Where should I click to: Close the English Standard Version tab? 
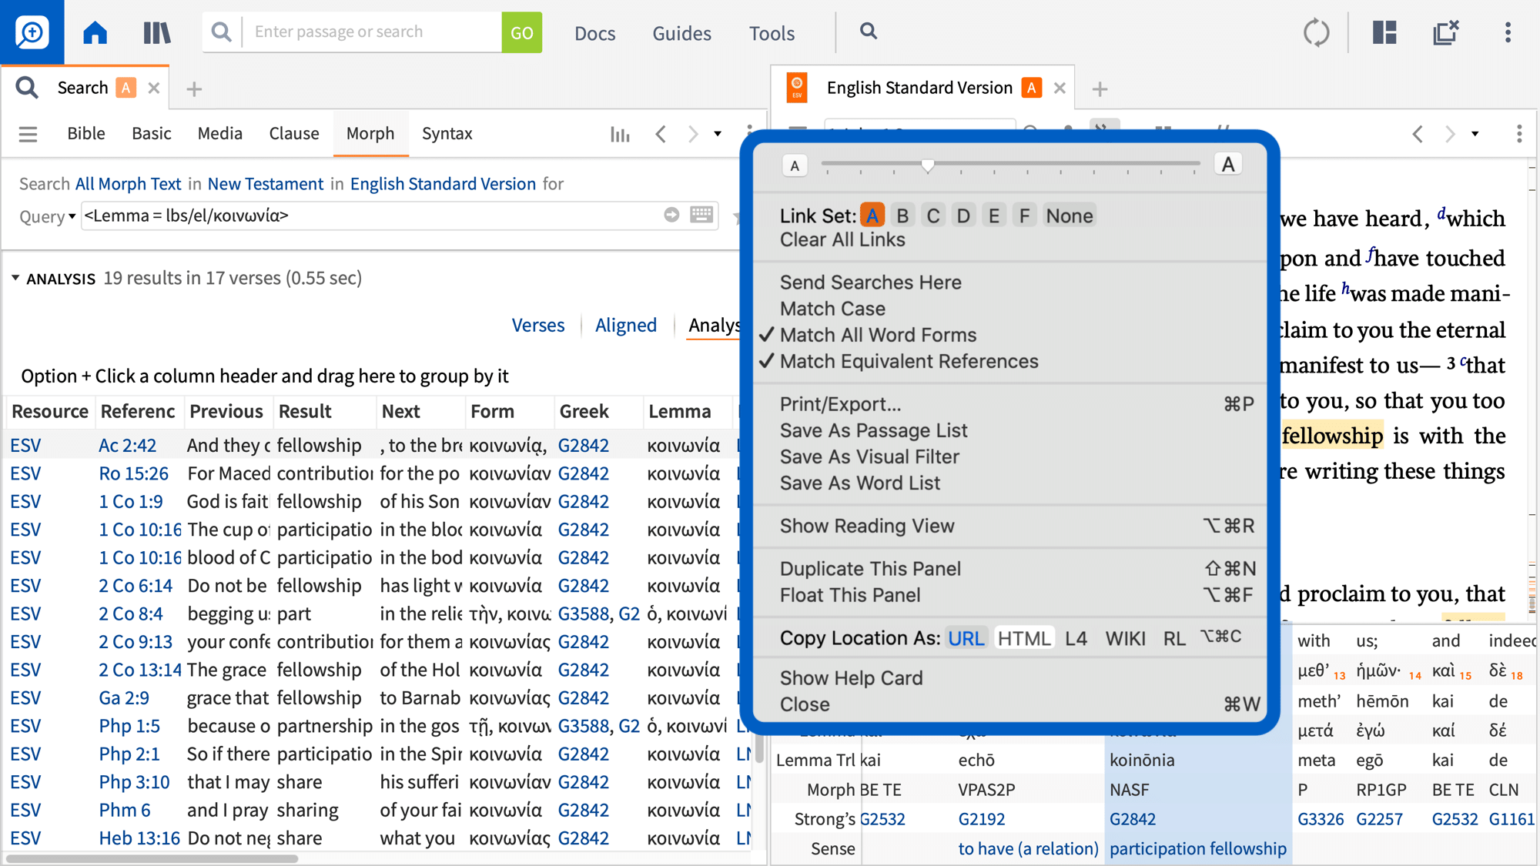pyautogui.click(x=1060, y=88)
